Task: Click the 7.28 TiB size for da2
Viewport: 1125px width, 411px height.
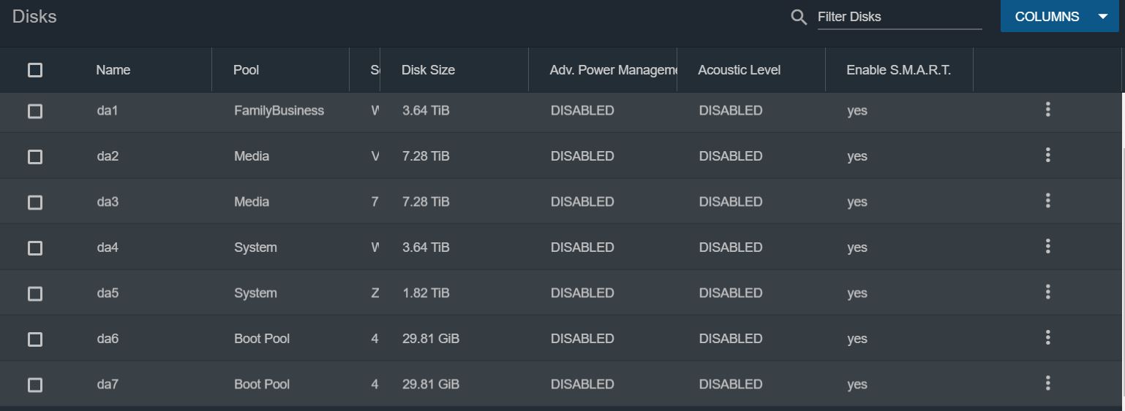Action: click(426, 156)
